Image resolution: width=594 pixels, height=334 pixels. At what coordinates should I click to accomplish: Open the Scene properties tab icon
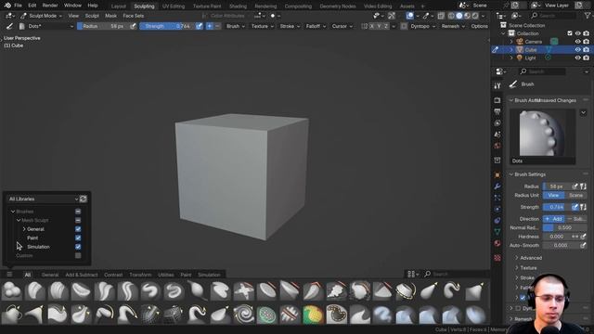pyautogui.click(x=497, y=135)
